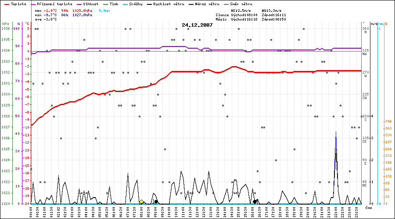Screen dimensions: 395x219
Task: Click the 33 radiation axis value
Action: click(388, 197)
